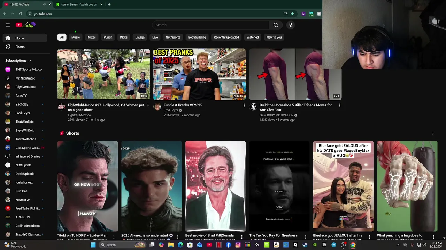Open Facebook from the taskbar

point(228,245)
